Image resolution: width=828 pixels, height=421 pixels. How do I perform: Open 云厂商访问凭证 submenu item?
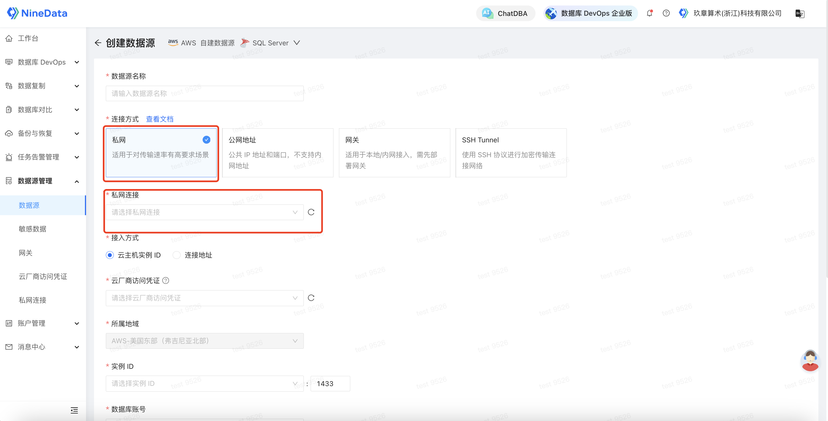point(43,276)
